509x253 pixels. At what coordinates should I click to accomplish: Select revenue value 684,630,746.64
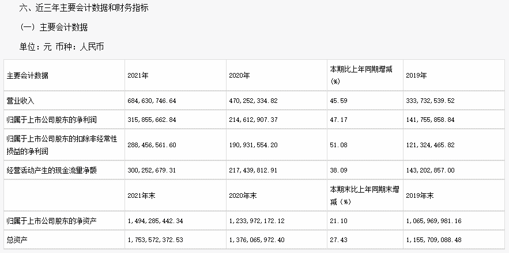tap(152, 101)
